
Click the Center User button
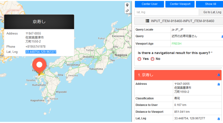(x=149, y=4)
